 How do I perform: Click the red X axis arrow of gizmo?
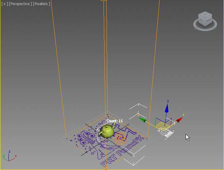(x=179, y=119)
